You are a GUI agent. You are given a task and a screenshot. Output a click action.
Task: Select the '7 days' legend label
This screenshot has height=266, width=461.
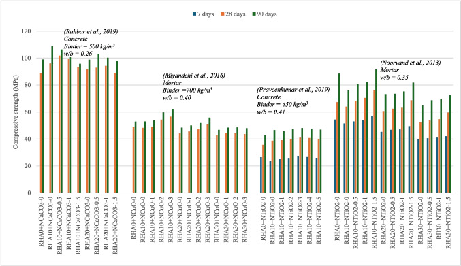click(x=206, y=14)
